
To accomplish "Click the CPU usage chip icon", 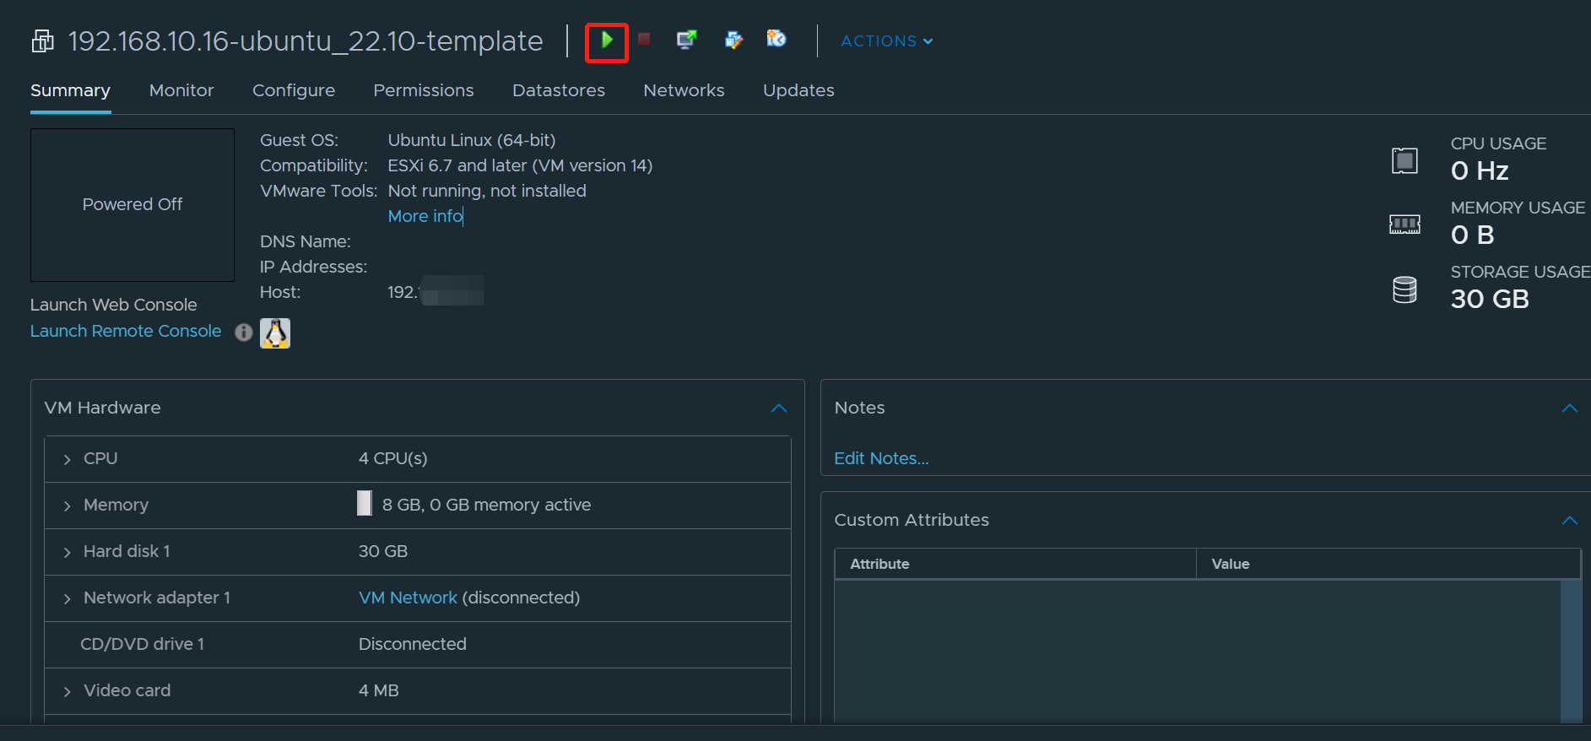I will coord(1404,160).
